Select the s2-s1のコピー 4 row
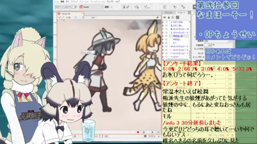 [x=181, y=50]
